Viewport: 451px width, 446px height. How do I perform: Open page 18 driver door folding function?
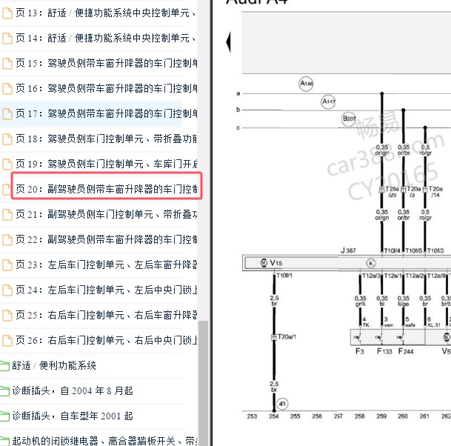click(106, 139)
